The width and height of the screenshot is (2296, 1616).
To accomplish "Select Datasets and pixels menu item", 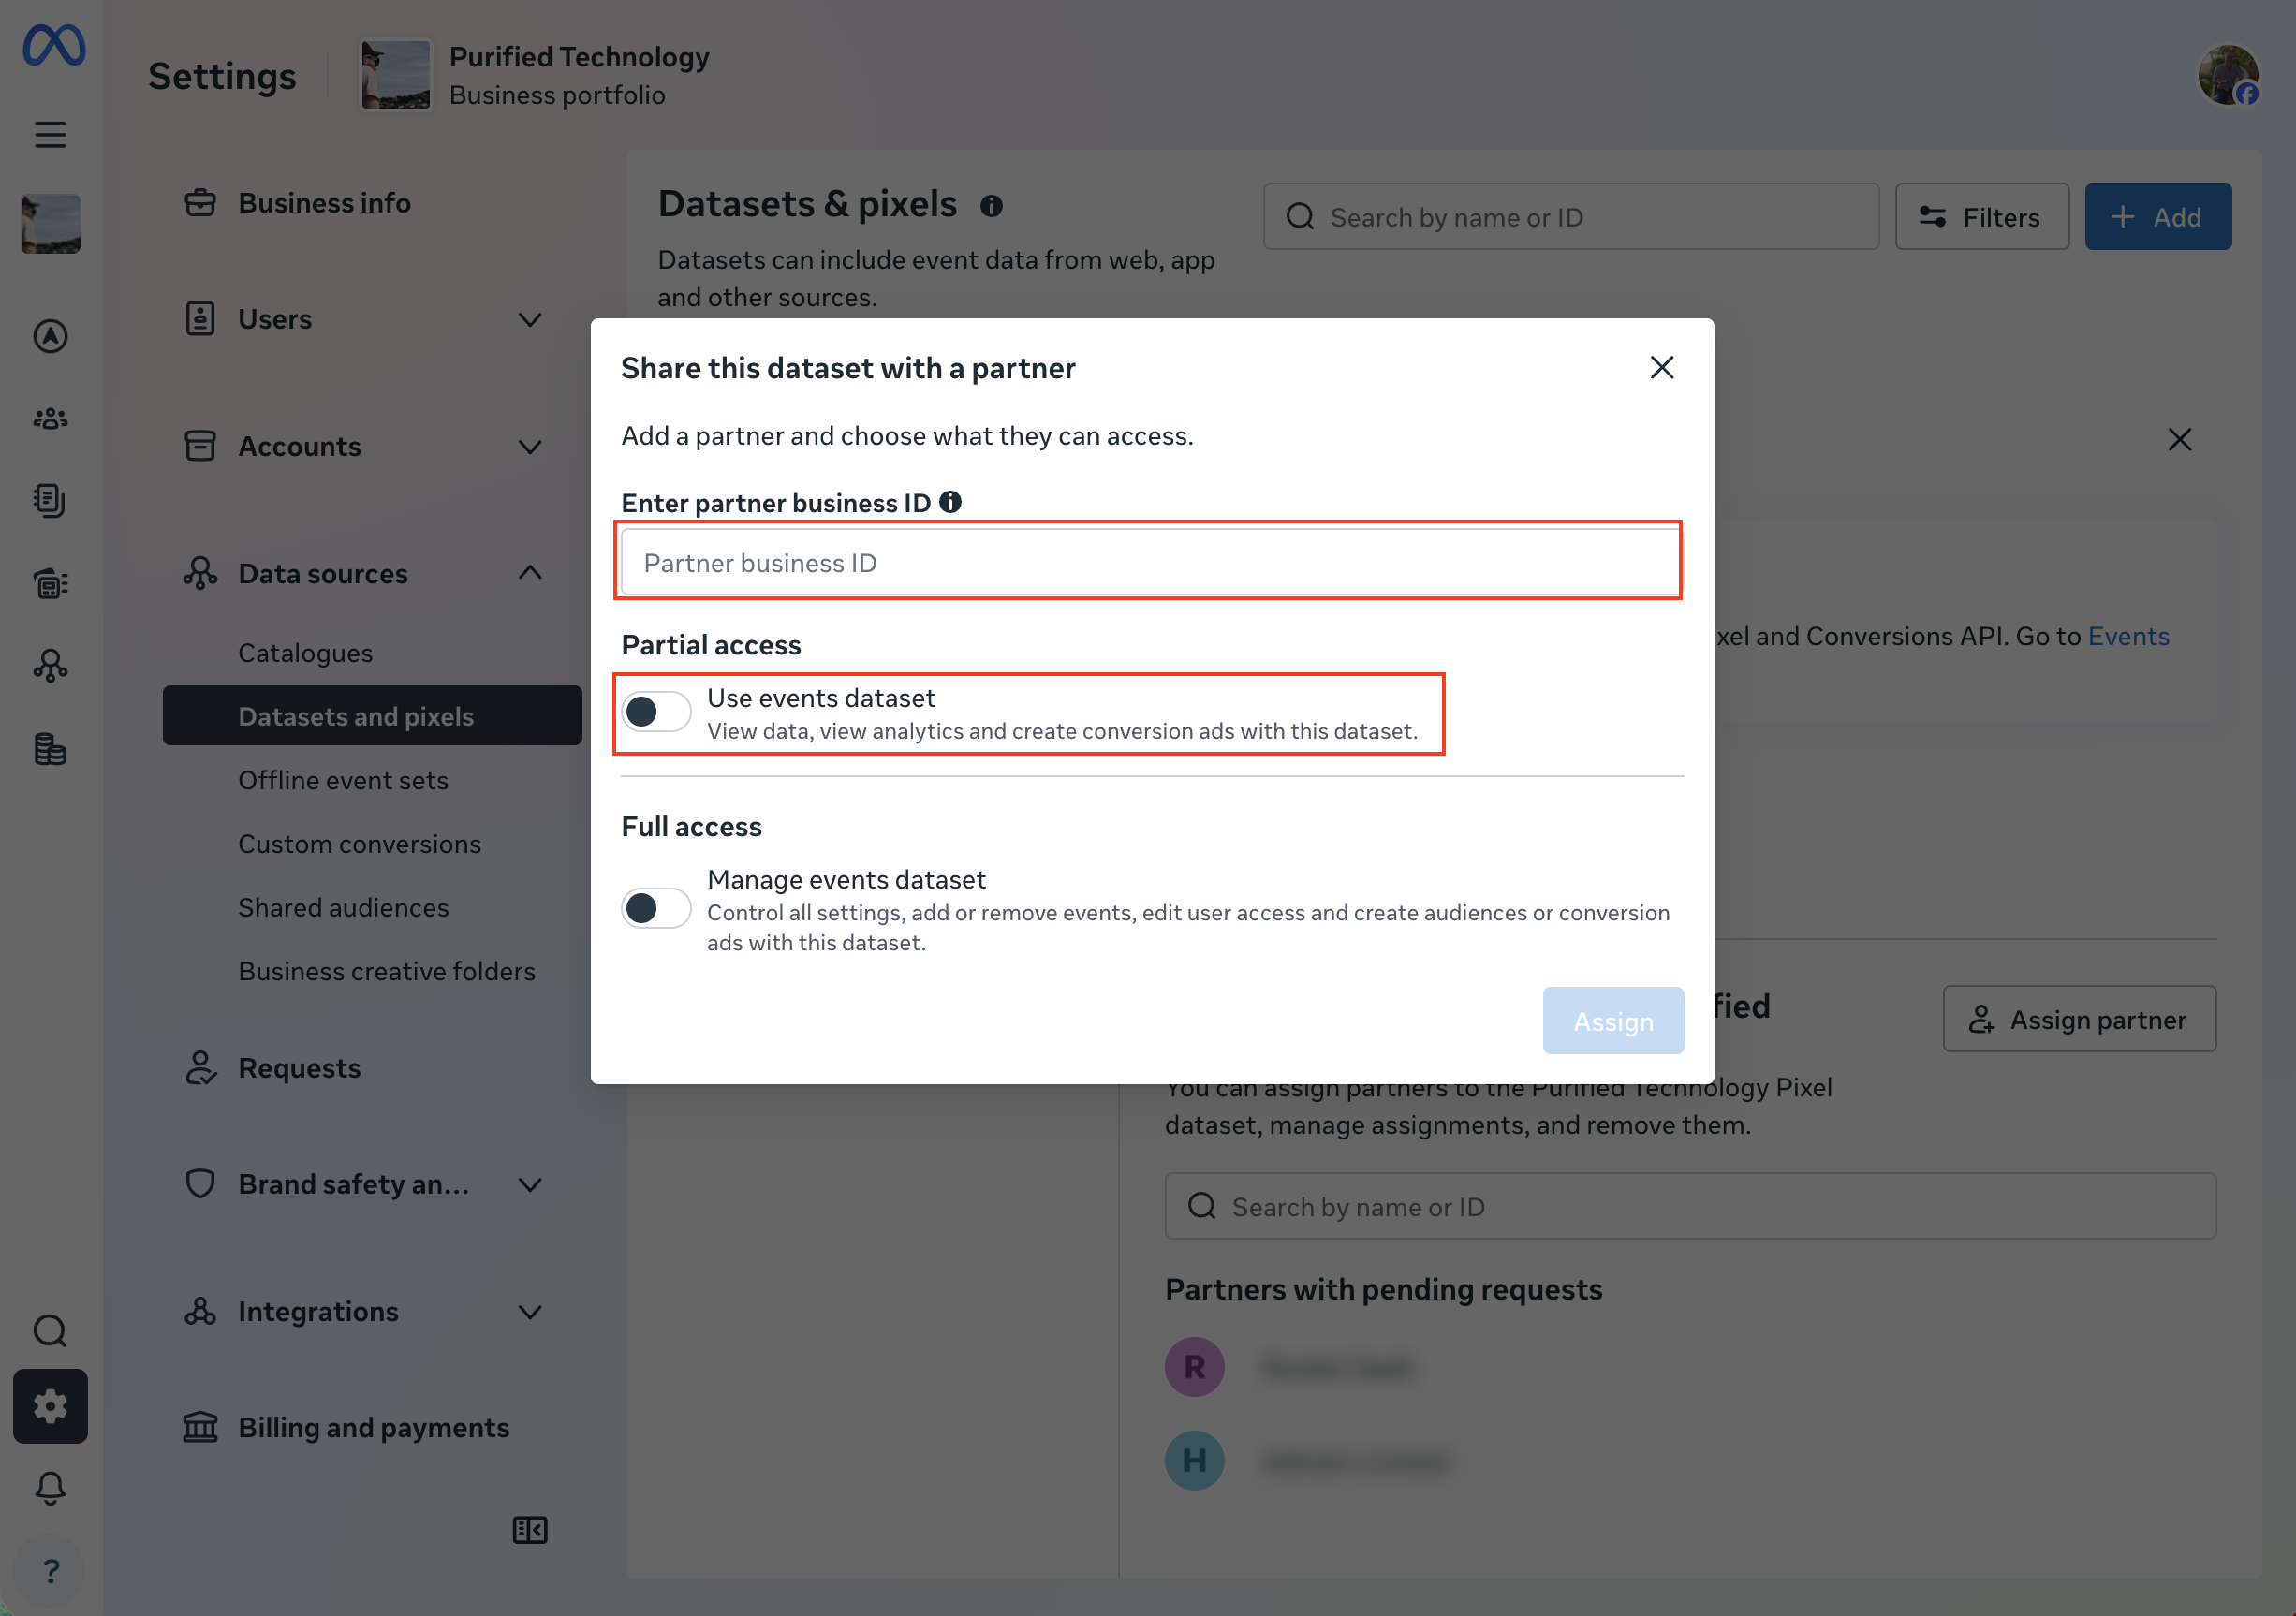I will pyautogui.click(x=372, y=716).
